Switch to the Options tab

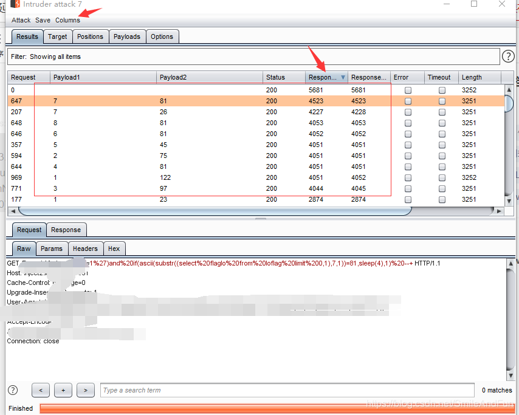162,36
